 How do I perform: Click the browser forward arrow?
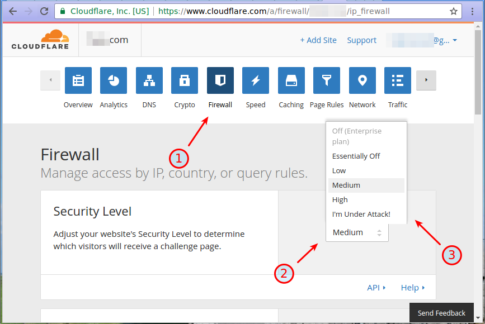(x=29, y=11)
